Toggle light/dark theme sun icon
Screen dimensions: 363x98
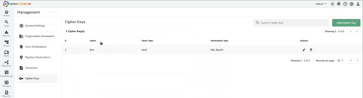(332, 4)
